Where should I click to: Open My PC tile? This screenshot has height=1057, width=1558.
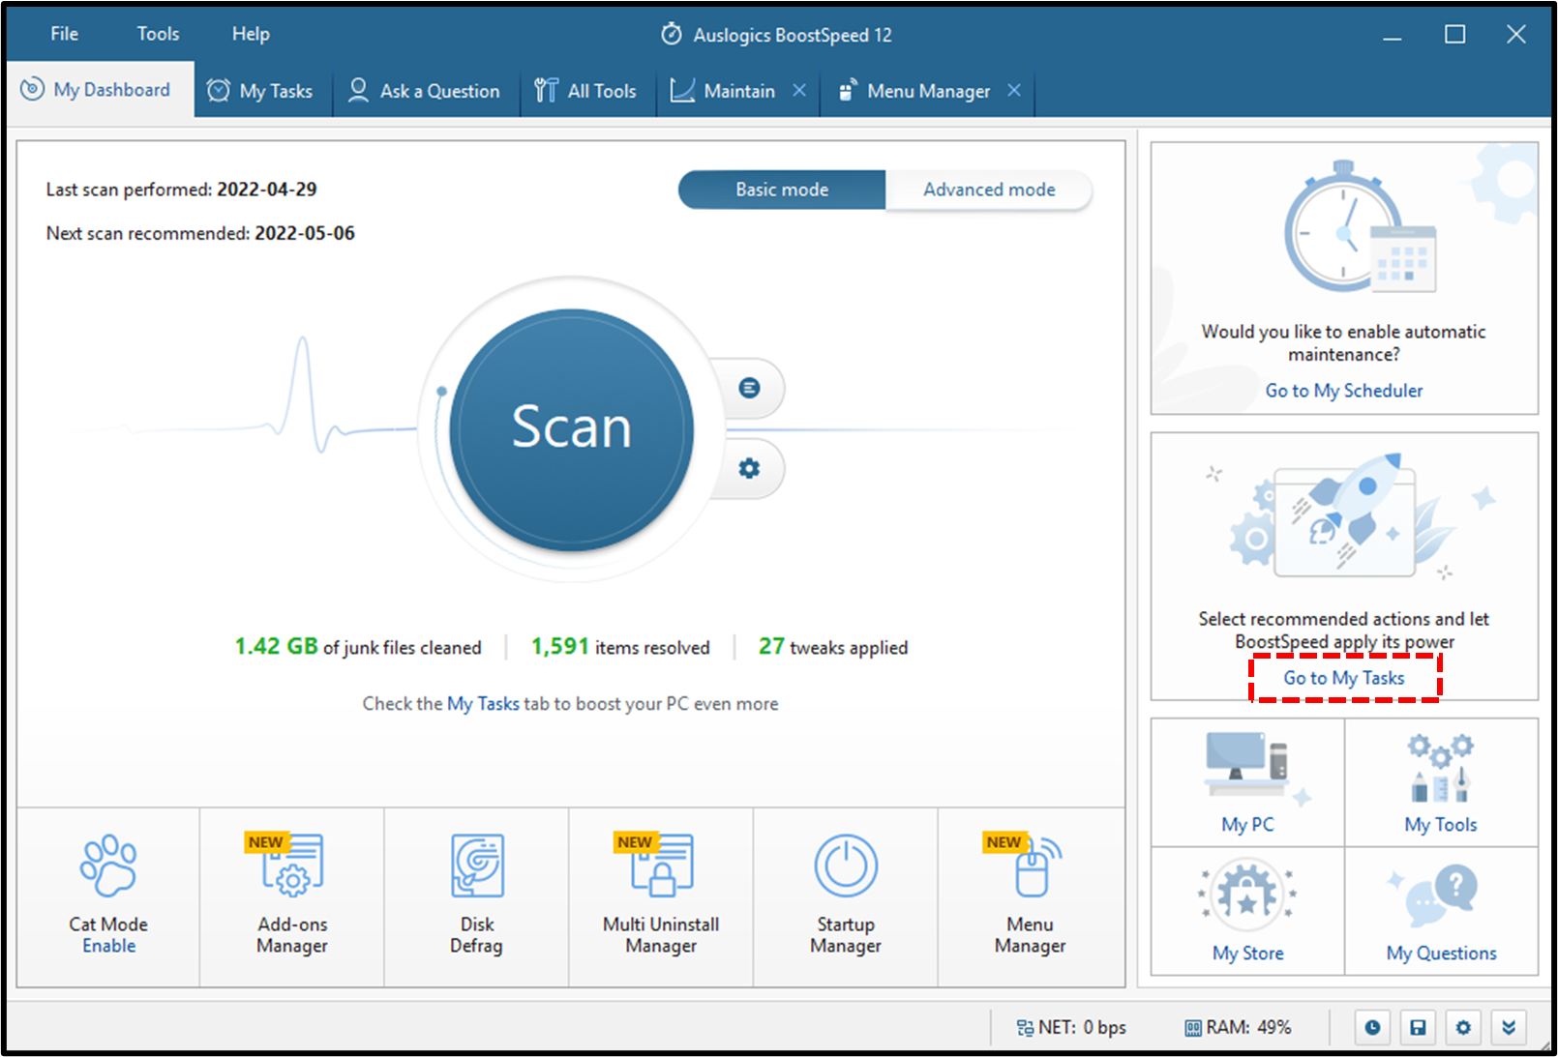(x=1247, y=782)
